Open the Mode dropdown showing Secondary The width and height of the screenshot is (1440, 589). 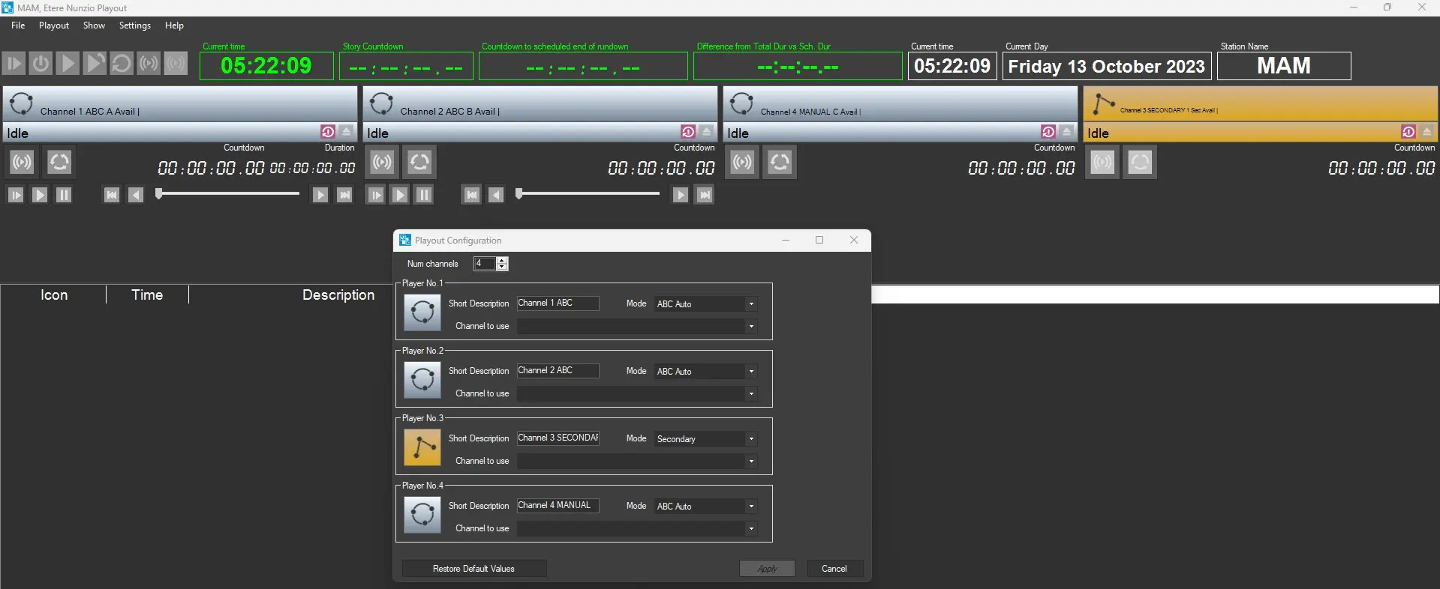pyautogui.click(x=750, y=439)
